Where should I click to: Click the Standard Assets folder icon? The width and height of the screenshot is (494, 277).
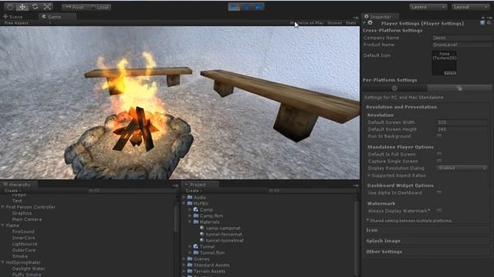click(x=190, y=265)
